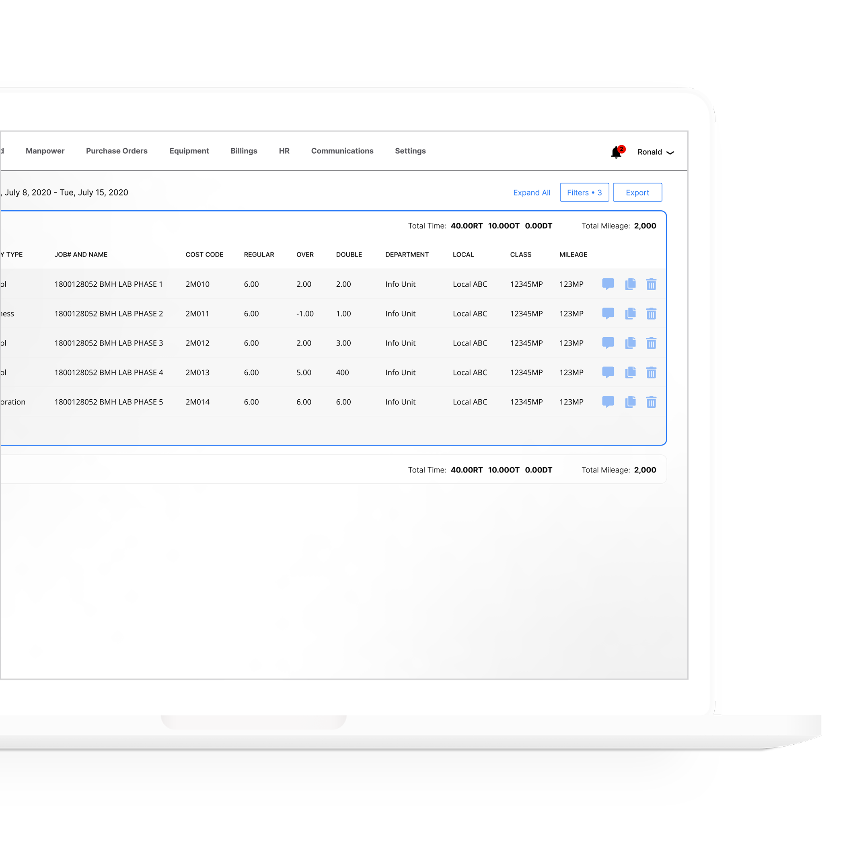
Task: Click the LOCAL column header
Action: coord(463,255)
